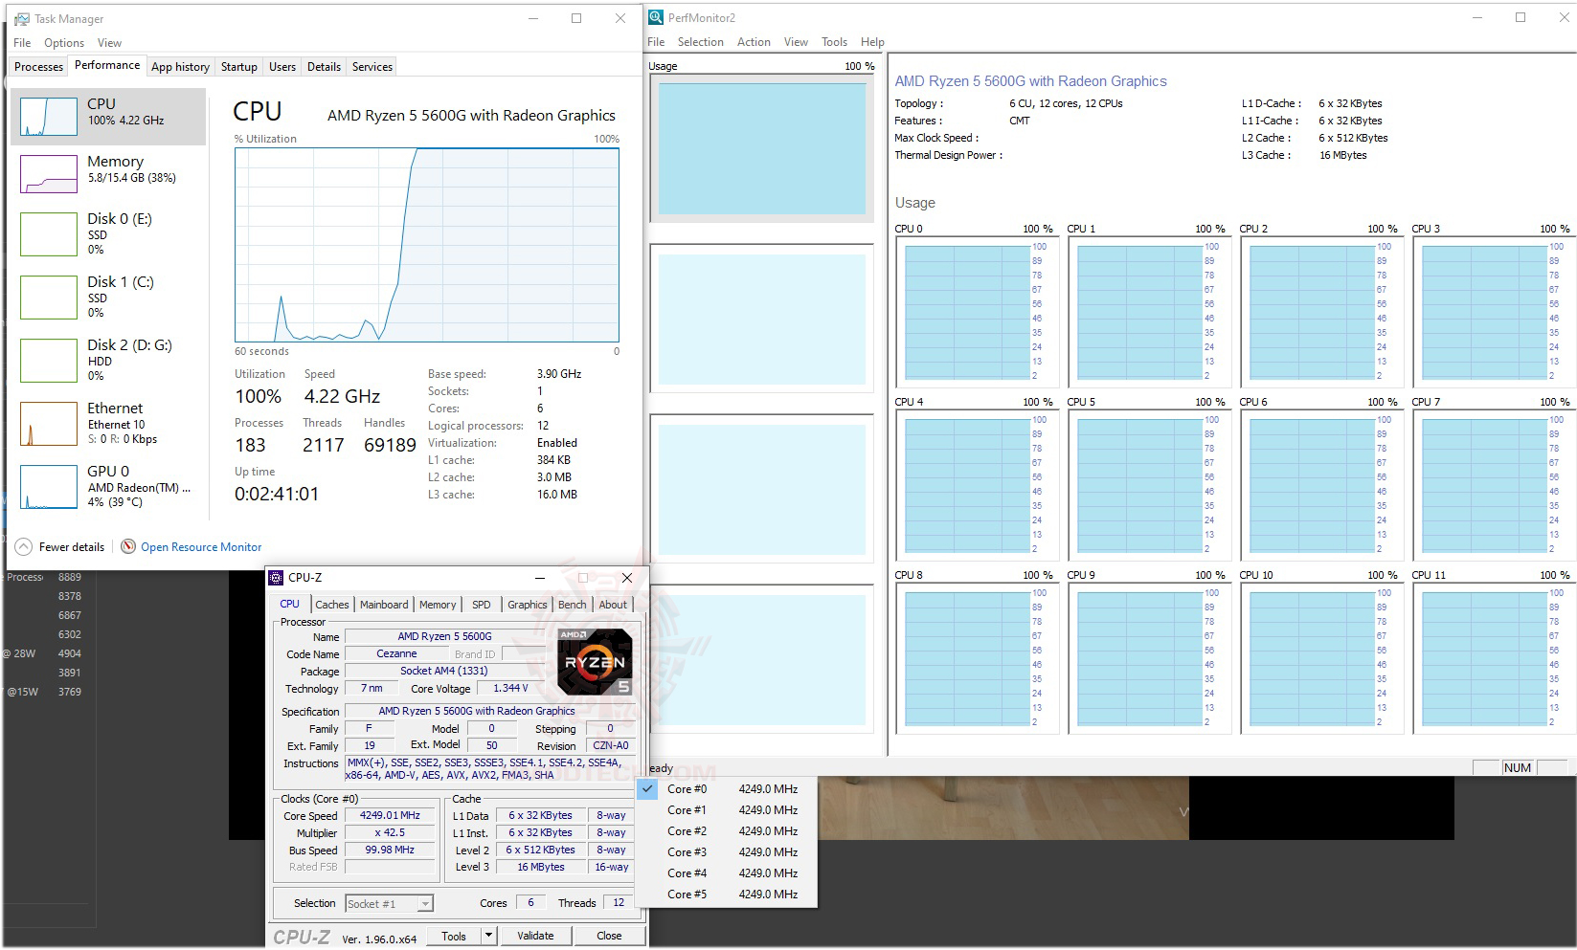This screenshot has width=1577, height=950.
Task: Click the NUM indicator in PerfMonitor2 status bar
Action: click(x=1517, y=767)
